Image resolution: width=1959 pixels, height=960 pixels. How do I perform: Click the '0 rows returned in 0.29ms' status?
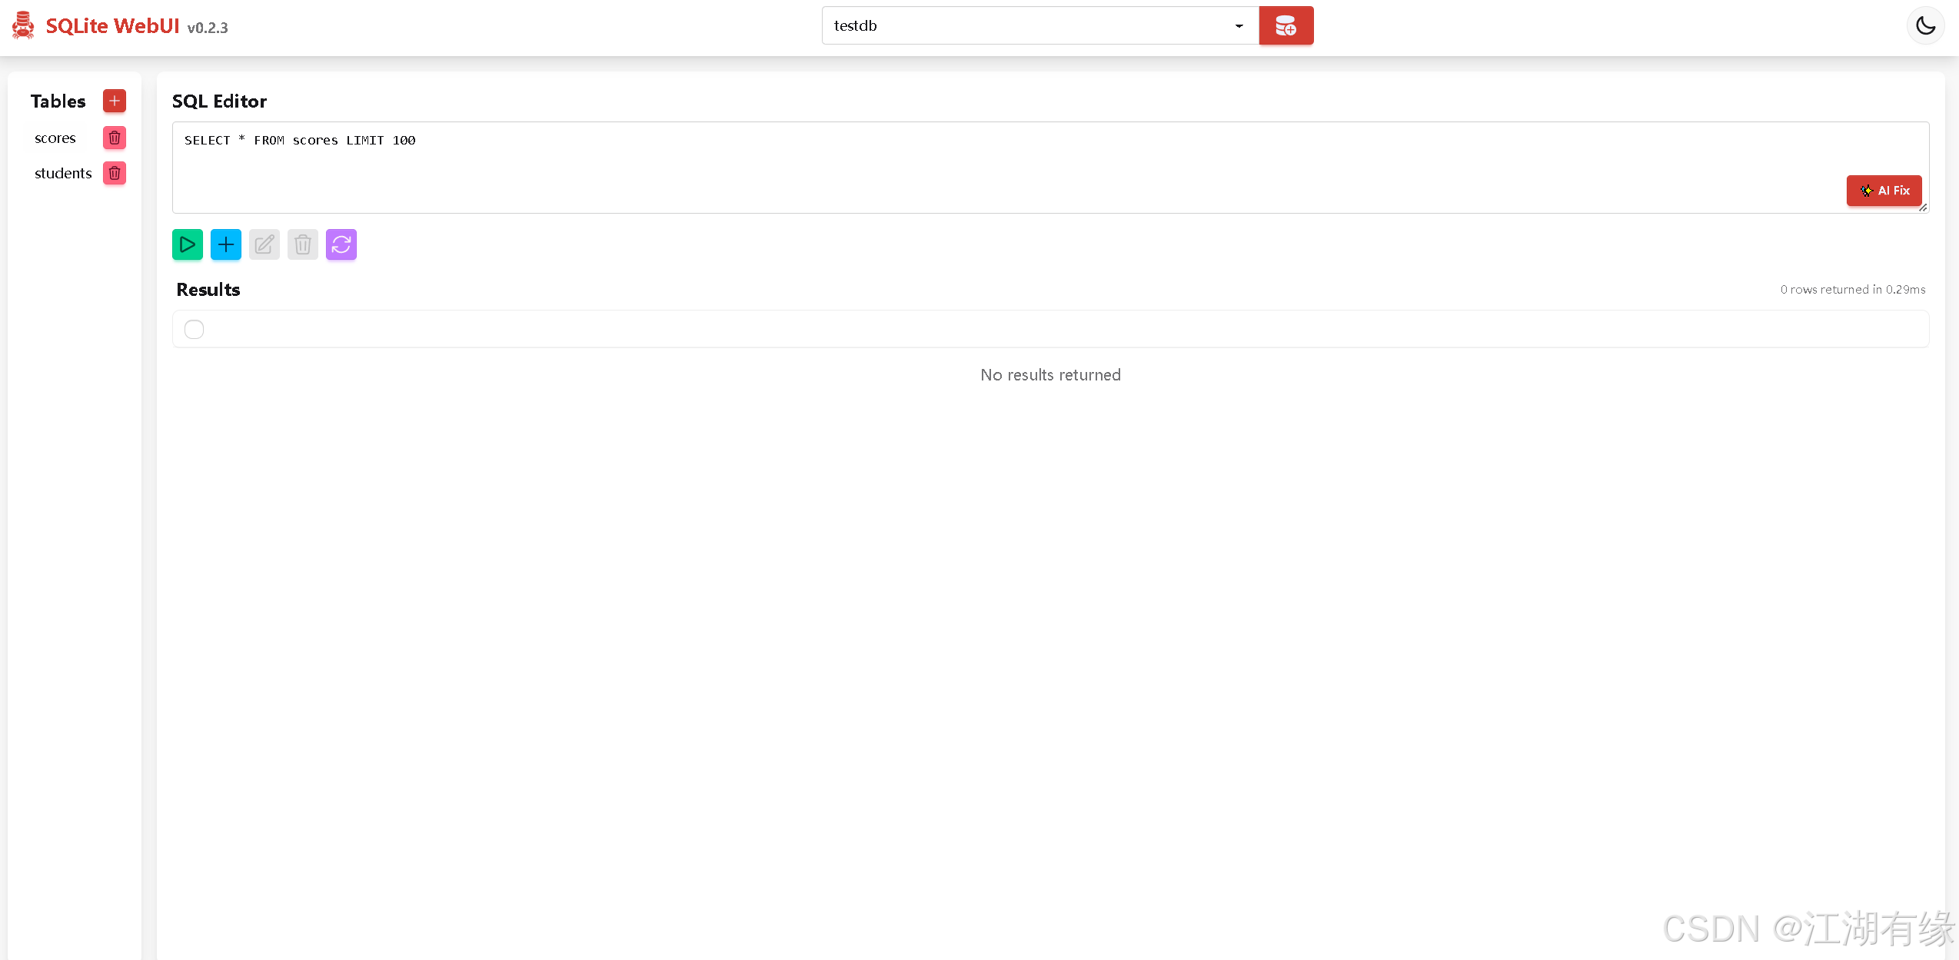[x=1853, y=290]
